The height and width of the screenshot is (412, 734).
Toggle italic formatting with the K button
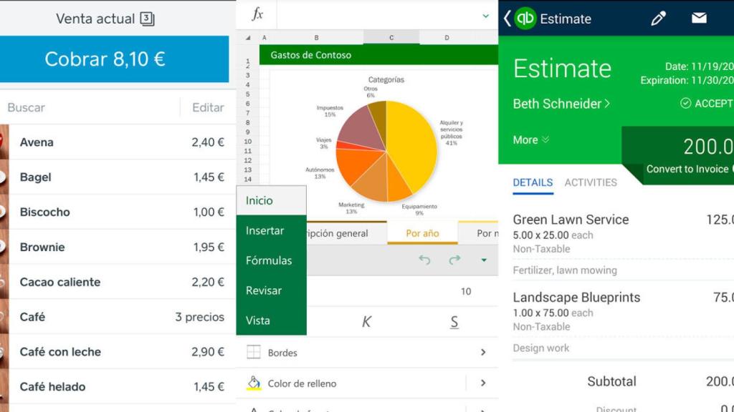pyautogui.click(x=366, y=323)
